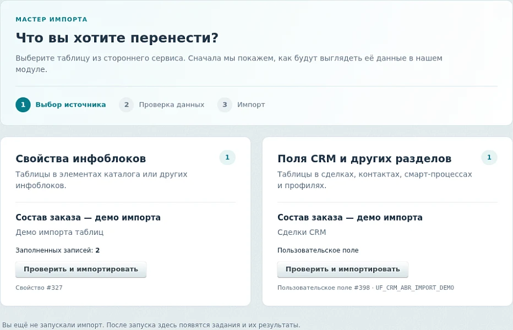Click count badge on 'Поля CRM' card

click(x=489, y=157)
